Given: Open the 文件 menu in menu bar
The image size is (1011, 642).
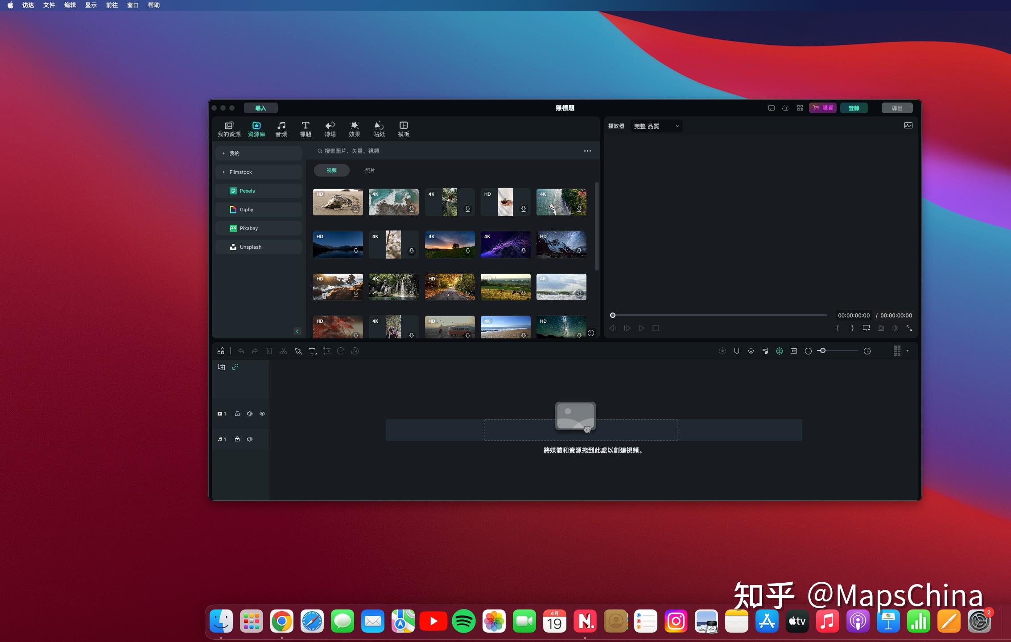Looking at the screenshot, I should pos(49,5).
